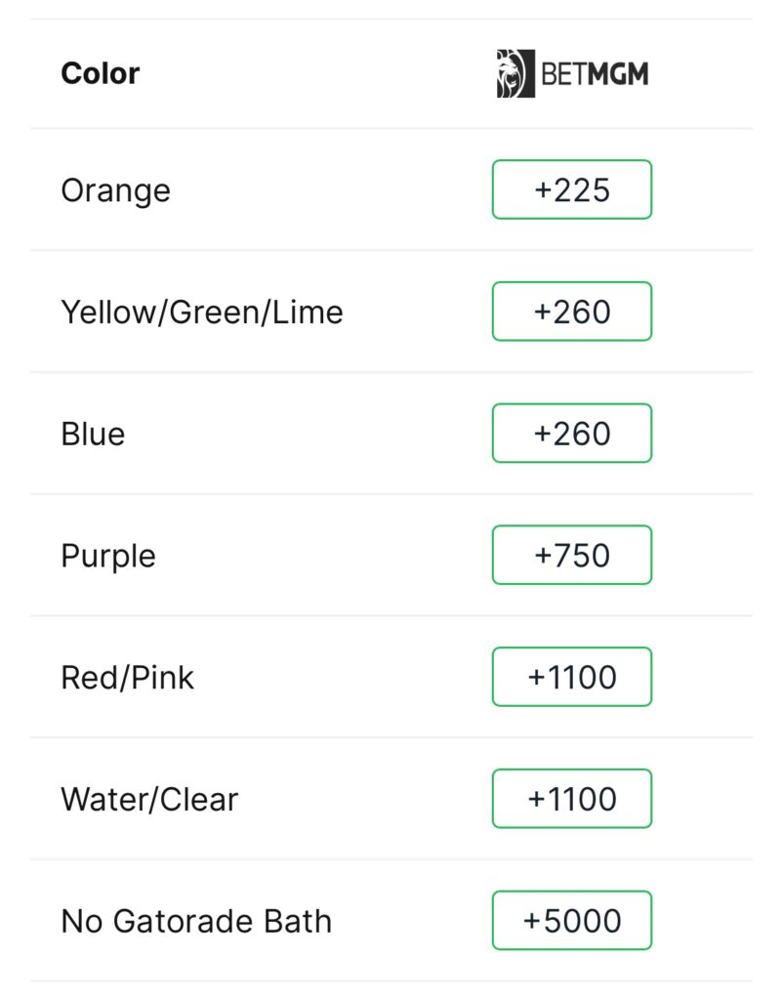Click the Blue color label

(93, 434)
